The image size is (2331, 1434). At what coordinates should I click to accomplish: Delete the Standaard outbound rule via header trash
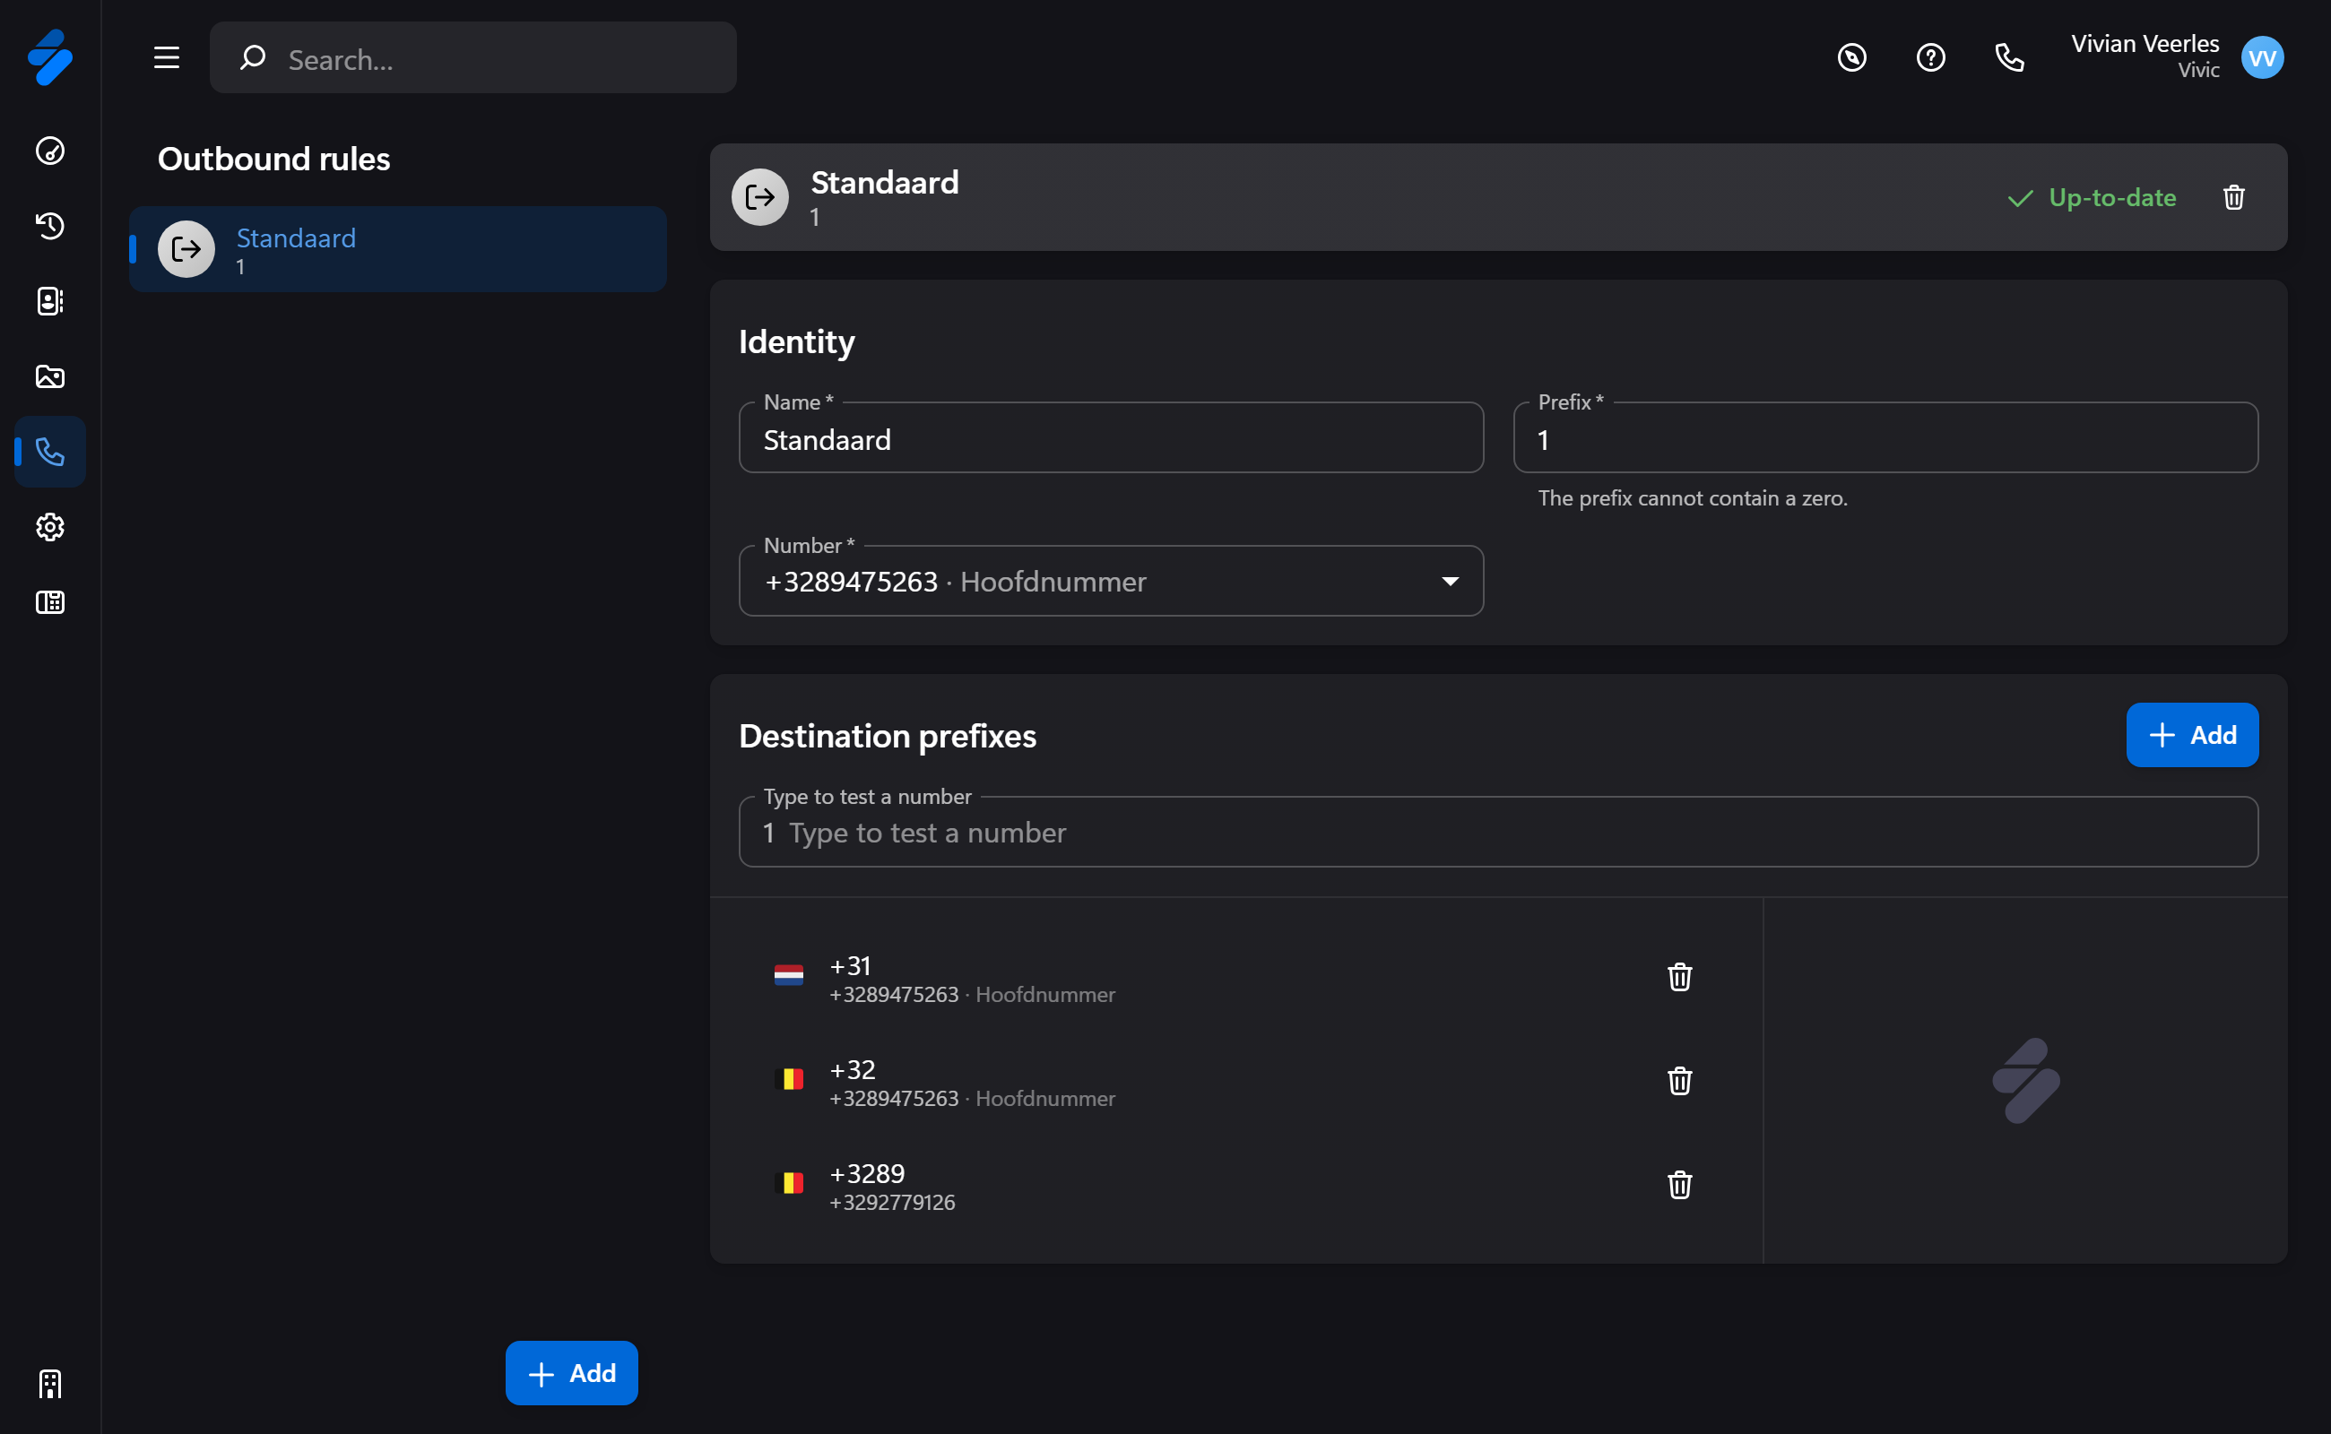pos(2233,197)
